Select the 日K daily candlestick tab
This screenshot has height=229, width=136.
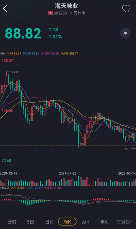point(49,222)
